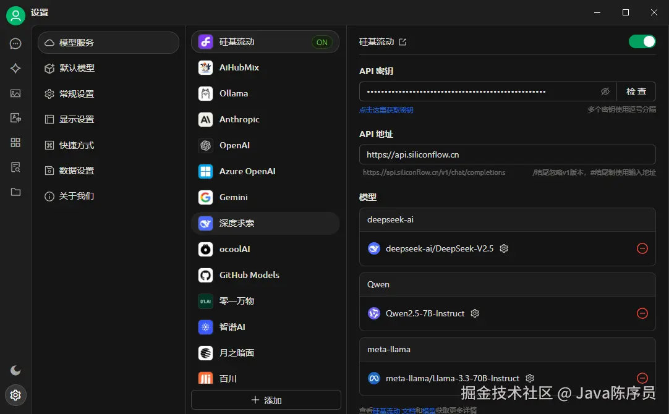Screen dimensions: 669x414
Task: Open settings gear for DeepSeek-V2.5 model
Action: (504, 248)
